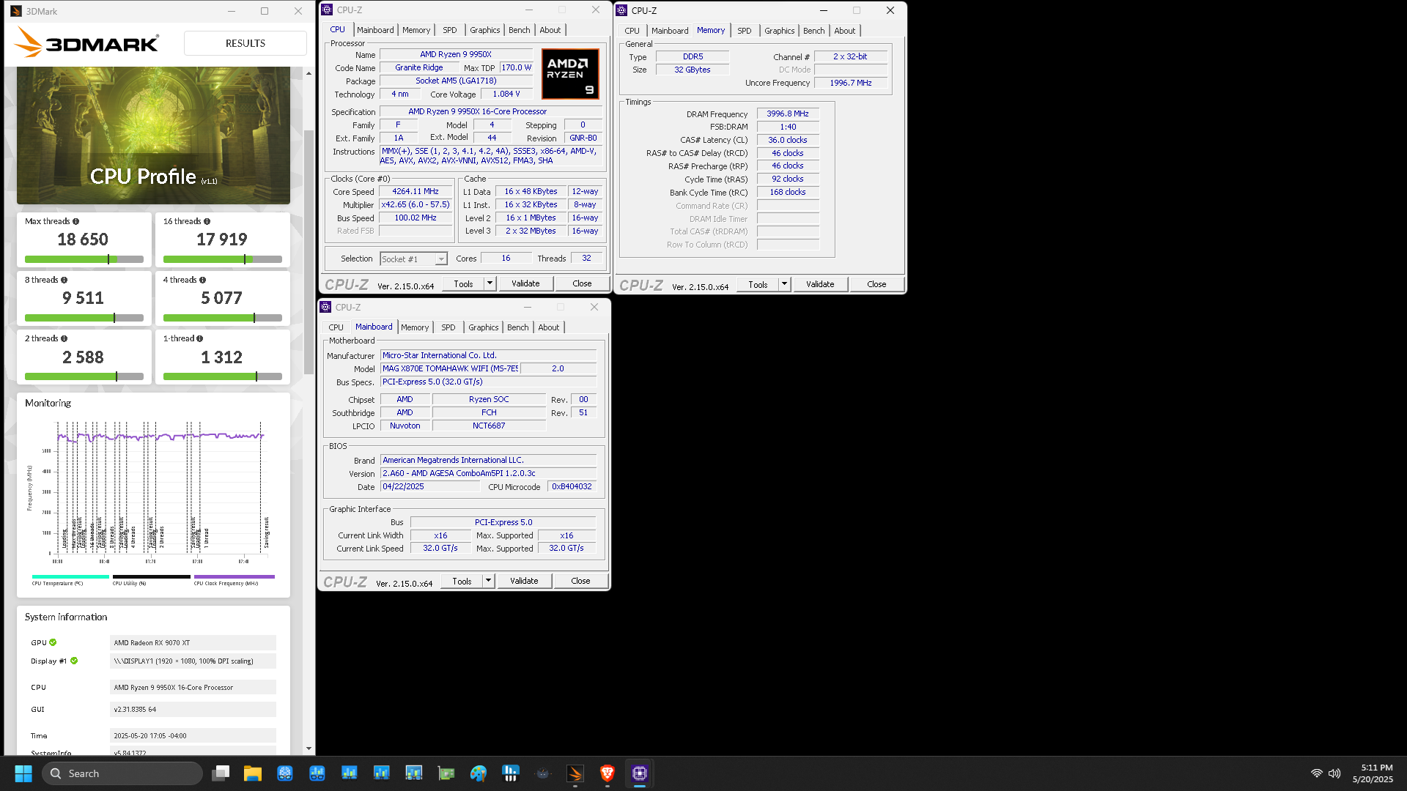1407x791 pixels.
Task: Open Graphics tab in the CPU-Z Memory window
Action: (779, 31)
